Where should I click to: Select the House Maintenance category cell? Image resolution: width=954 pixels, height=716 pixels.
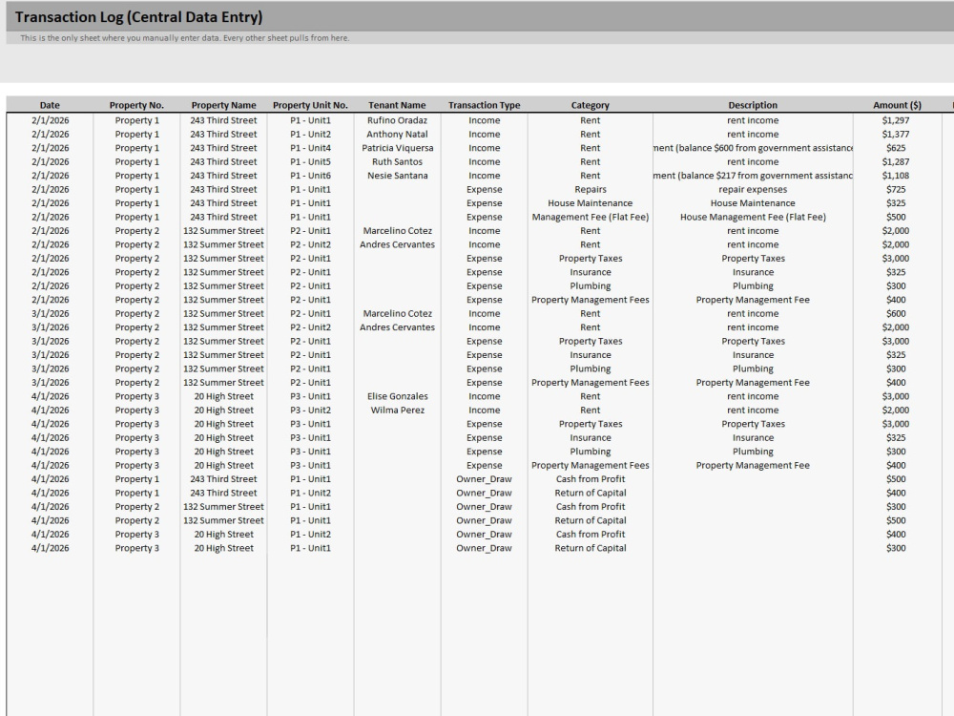(591, 203)
